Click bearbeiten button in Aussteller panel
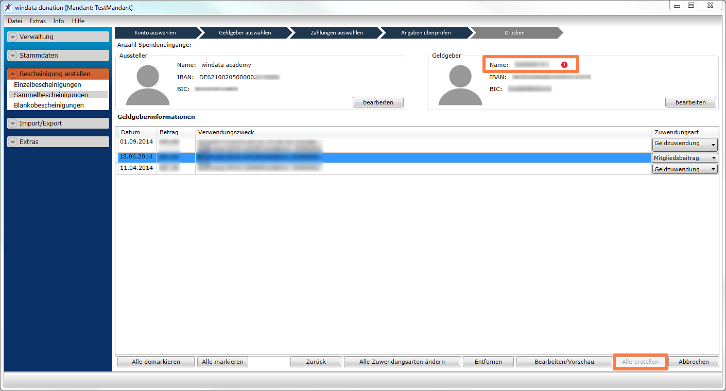 tap(378, 102)
